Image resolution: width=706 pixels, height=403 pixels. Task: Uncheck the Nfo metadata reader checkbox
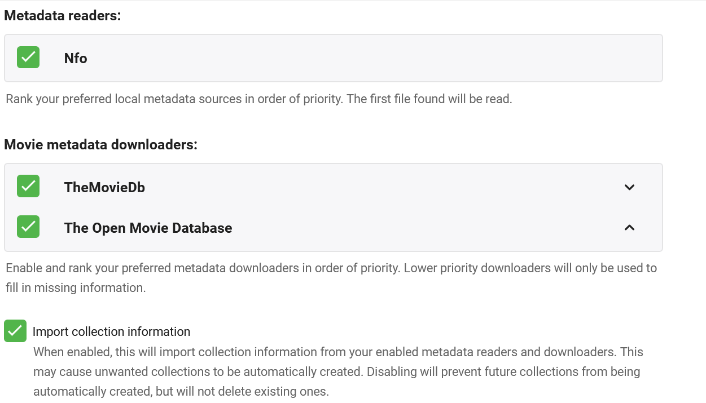click(x=28, y=57)
